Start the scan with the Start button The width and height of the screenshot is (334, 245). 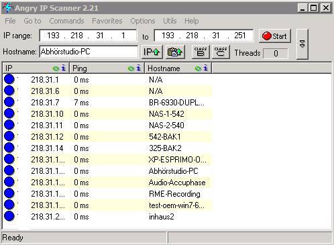pyautogui.click(x=275, y=36)
